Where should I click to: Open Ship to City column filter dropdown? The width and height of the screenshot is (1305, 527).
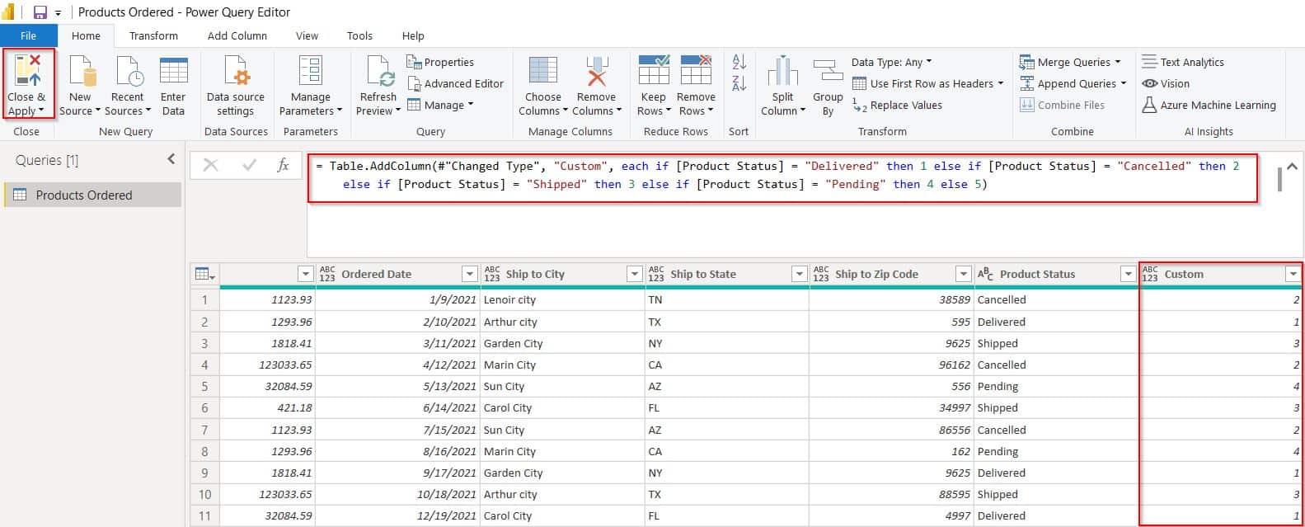click(x=634, y=274)
